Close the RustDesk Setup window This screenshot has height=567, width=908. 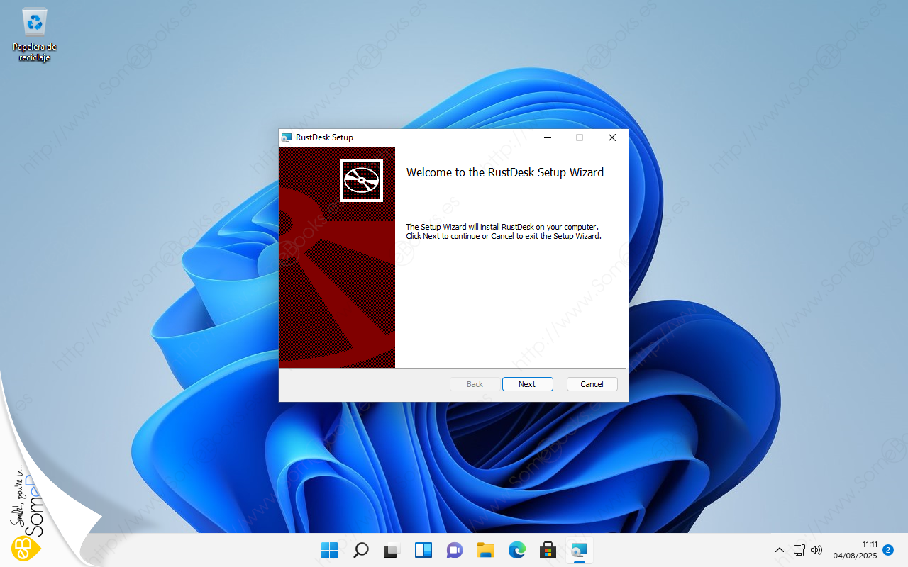click(x=612, y=137)
